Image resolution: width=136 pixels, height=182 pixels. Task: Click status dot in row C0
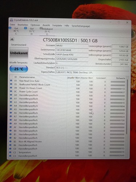coord(10,149)
